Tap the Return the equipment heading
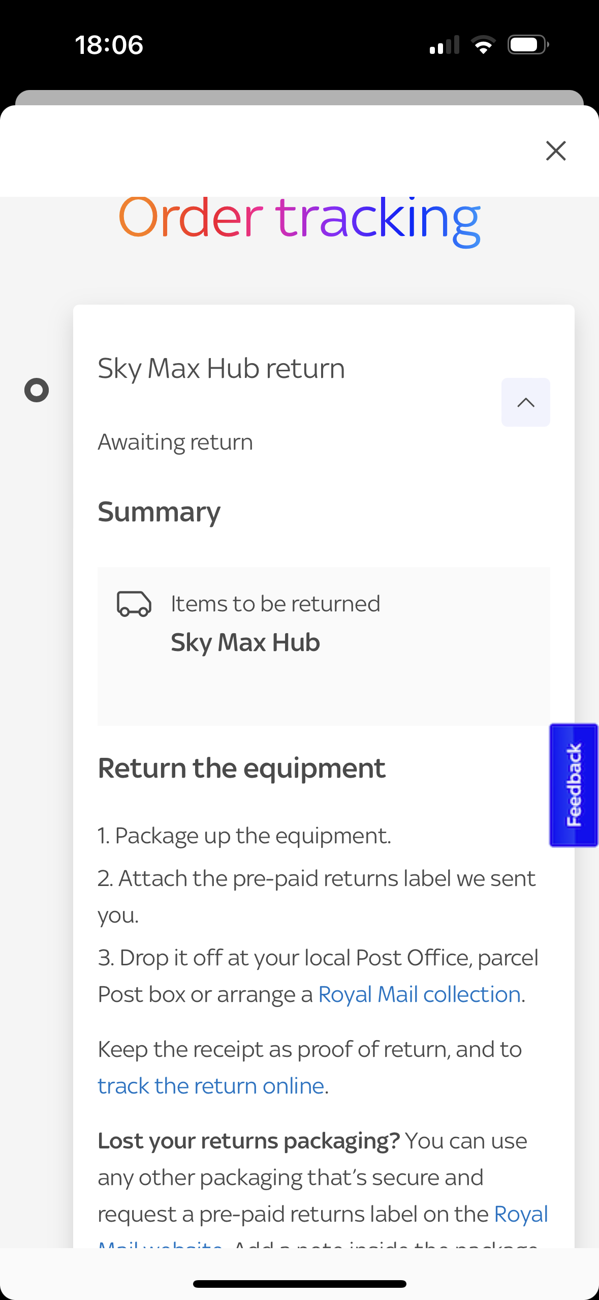599x1300 pixels. (x=242, y=768)
